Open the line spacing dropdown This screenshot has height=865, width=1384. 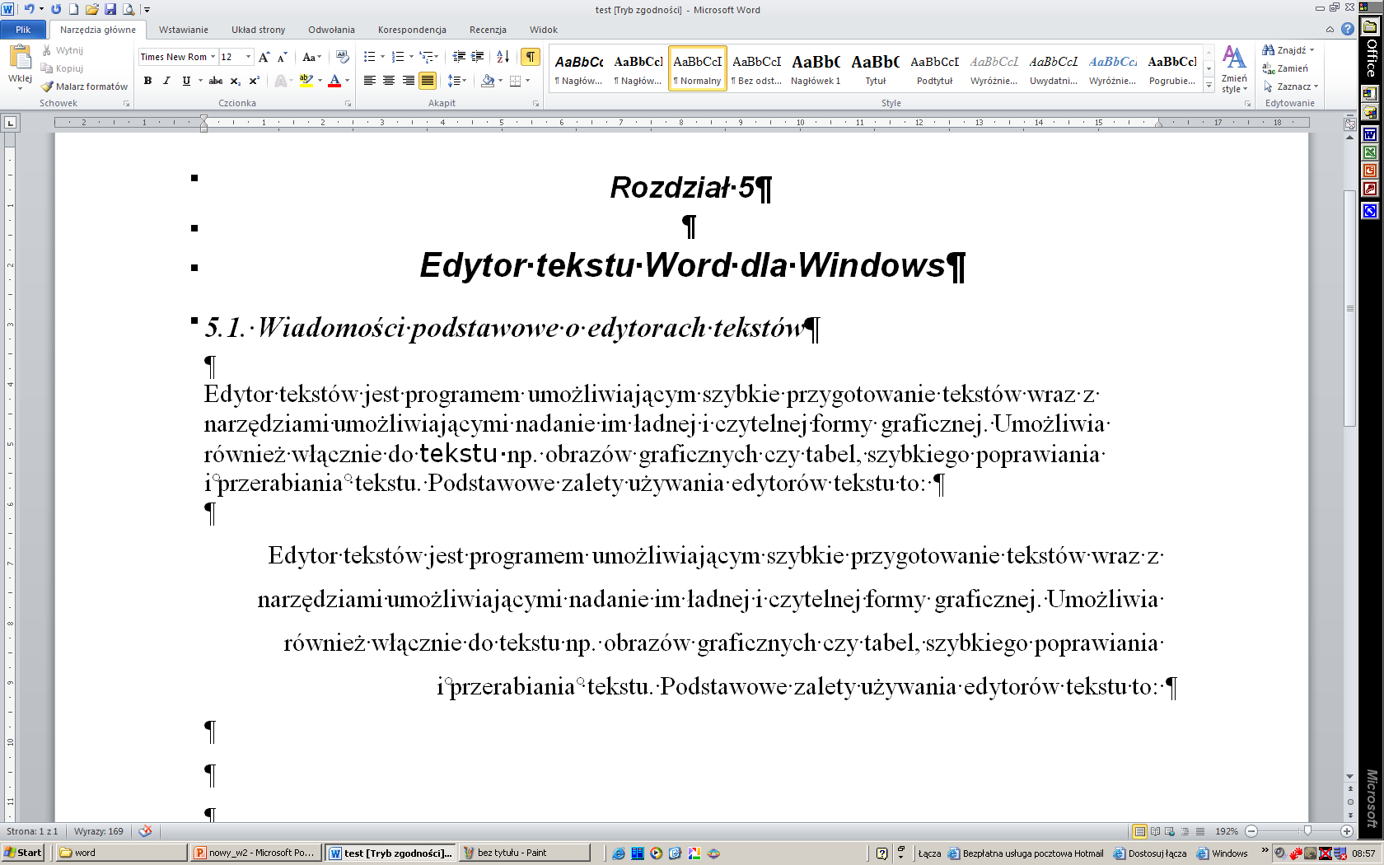(457, 81)
